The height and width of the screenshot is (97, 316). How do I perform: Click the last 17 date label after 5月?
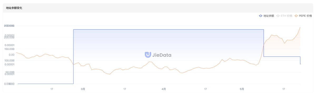pos(284,89)
